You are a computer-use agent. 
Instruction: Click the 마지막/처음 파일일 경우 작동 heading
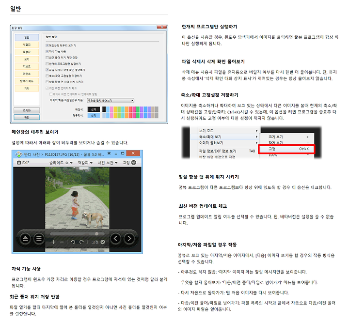pyautogui.click(x=207, y=245)
